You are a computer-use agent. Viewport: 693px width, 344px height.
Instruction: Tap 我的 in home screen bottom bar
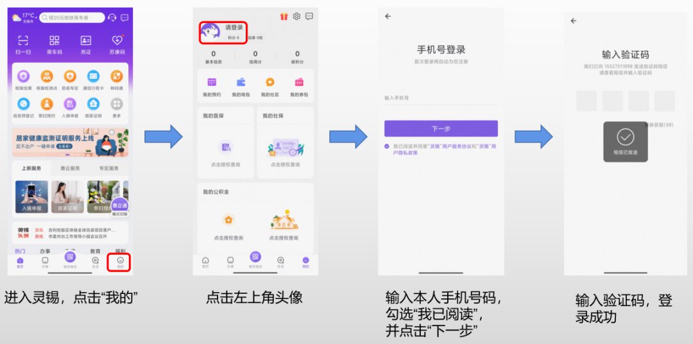[x=120, y=262]
